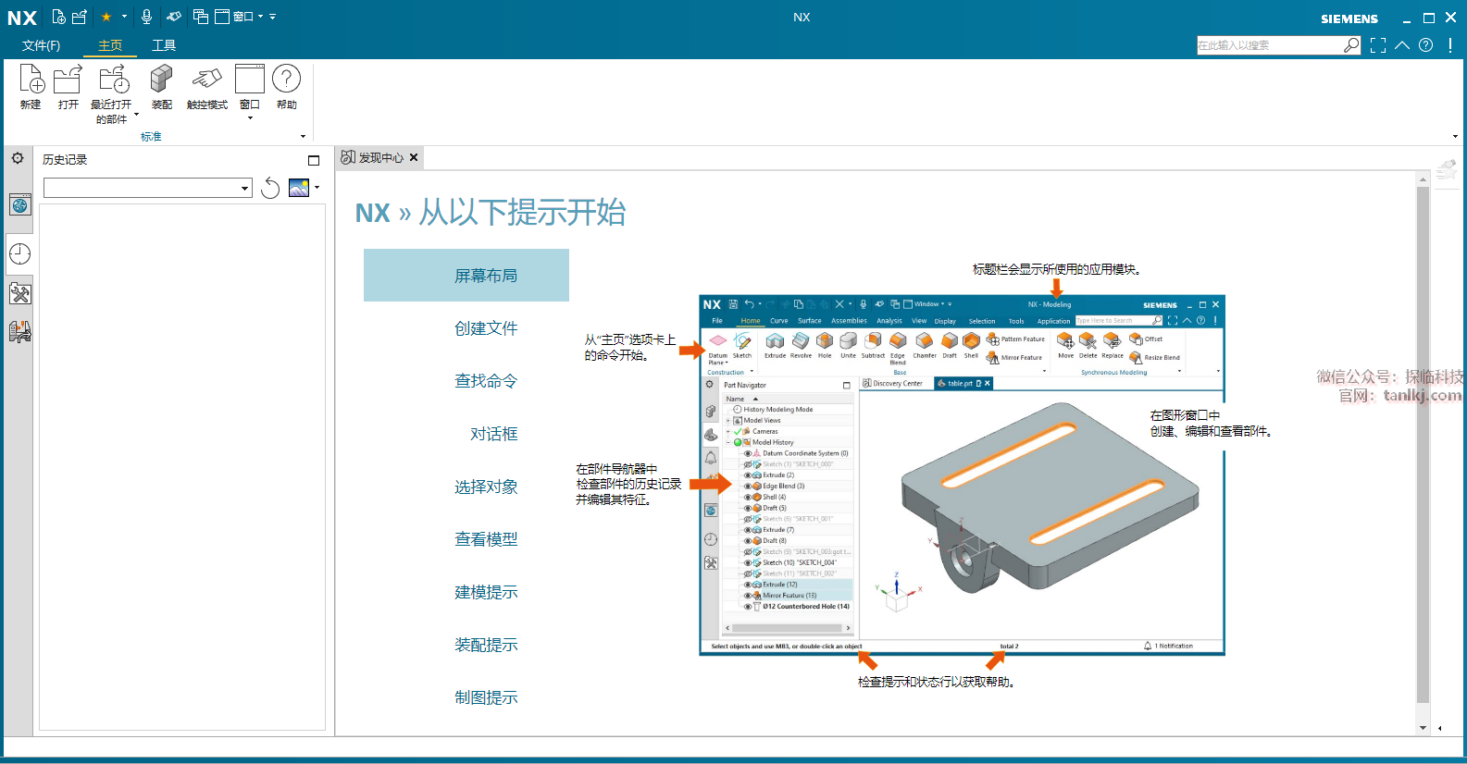1467x764 pixels.
Task: Click the 打开 (Open) folder icon in ribbon
Action: pos(68,81)
